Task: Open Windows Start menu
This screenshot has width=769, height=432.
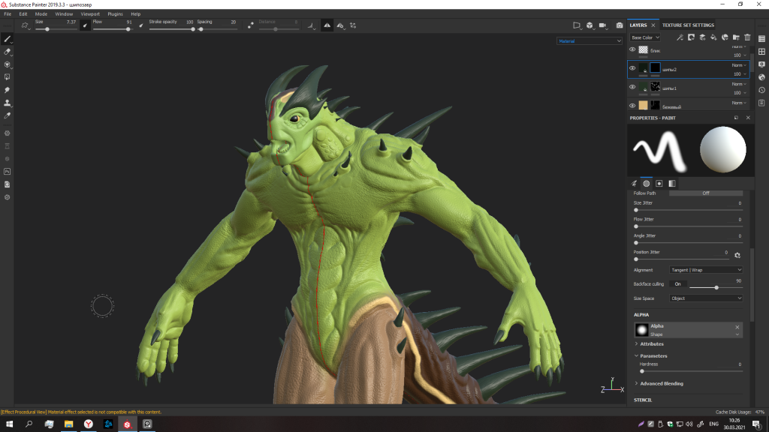Action: pos(9,424)
